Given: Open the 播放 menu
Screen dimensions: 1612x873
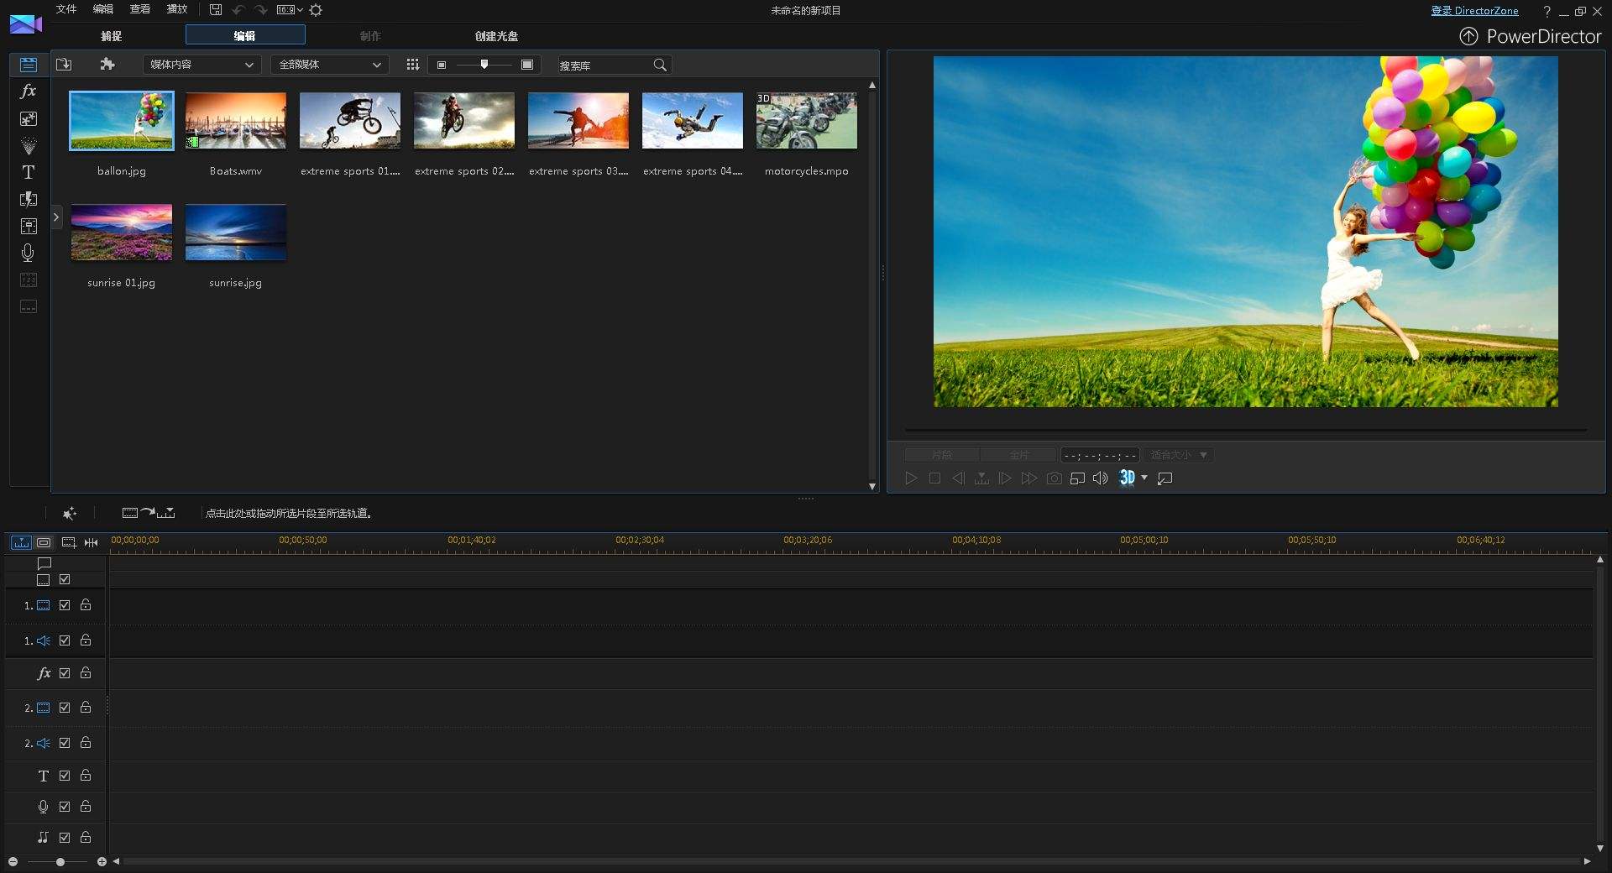Looking at the screenshot, I should [x=177, y=9].
